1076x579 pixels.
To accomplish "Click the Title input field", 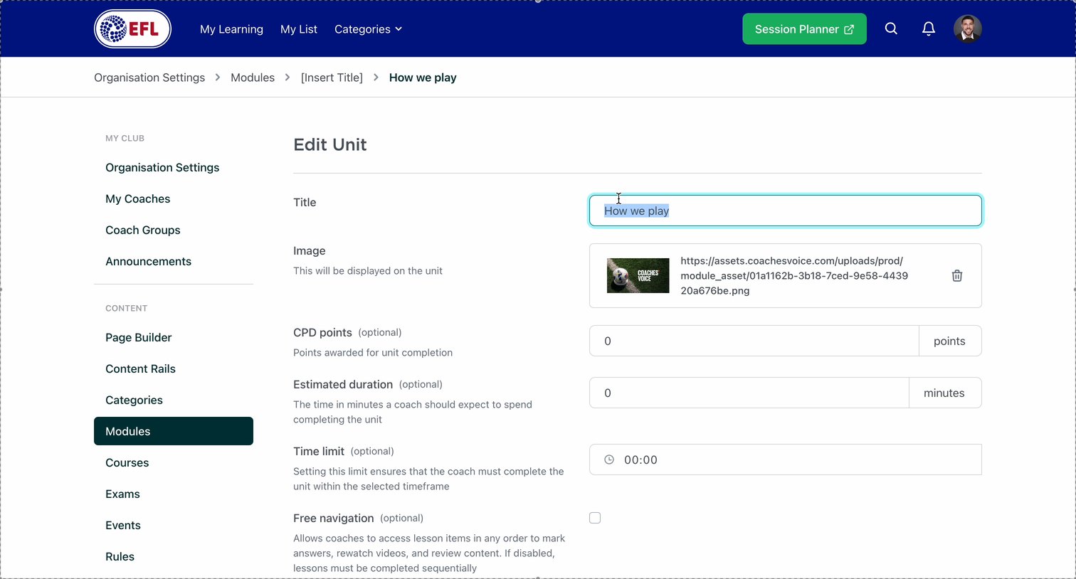I will tap(786, 211).
